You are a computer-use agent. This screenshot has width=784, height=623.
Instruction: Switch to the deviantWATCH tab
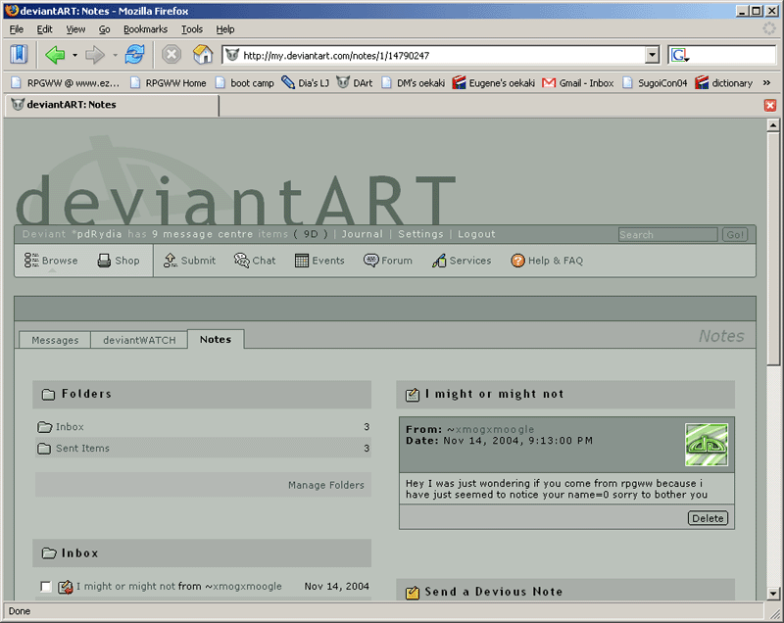coord(139,340)
